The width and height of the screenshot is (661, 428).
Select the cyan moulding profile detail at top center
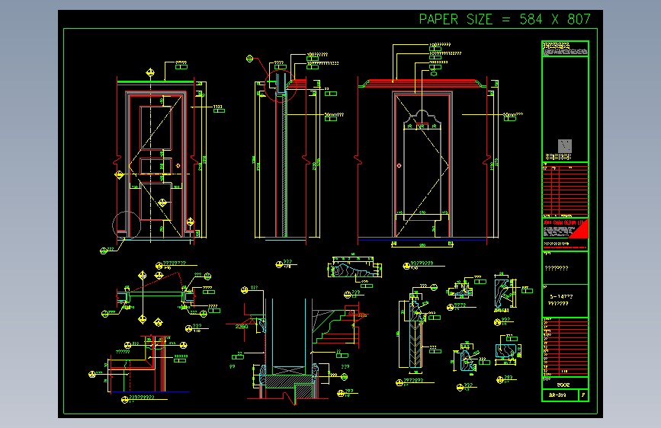coord(354,270)
